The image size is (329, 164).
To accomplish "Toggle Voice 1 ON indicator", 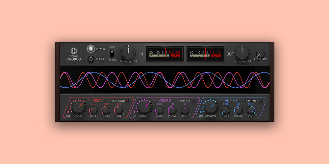I will 68,112.
